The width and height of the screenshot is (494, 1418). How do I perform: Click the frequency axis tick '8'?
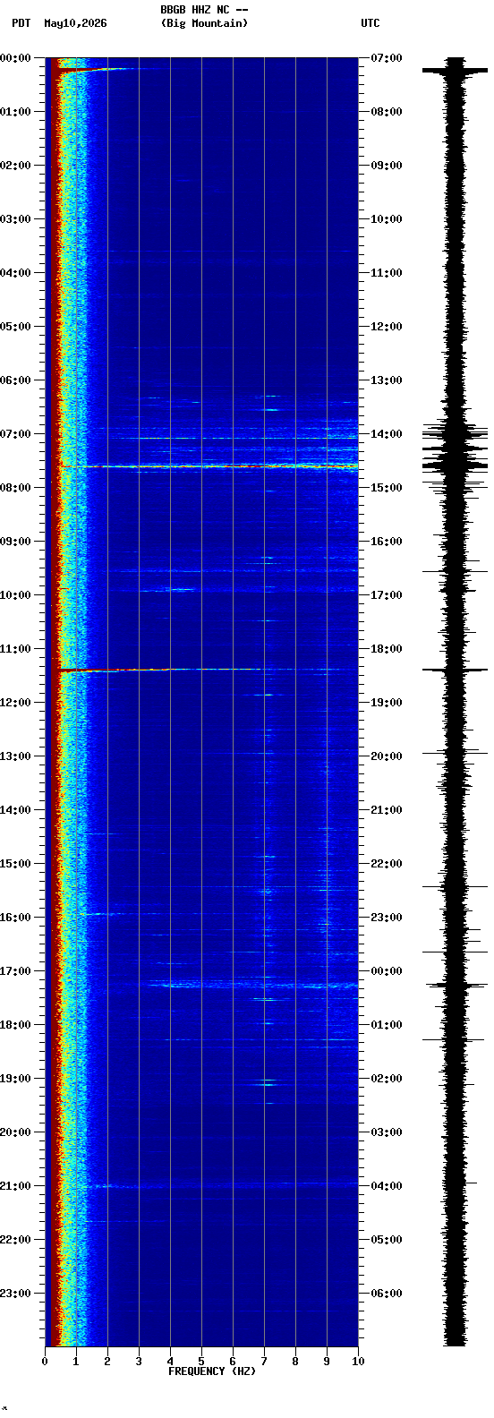[295, 1362]
